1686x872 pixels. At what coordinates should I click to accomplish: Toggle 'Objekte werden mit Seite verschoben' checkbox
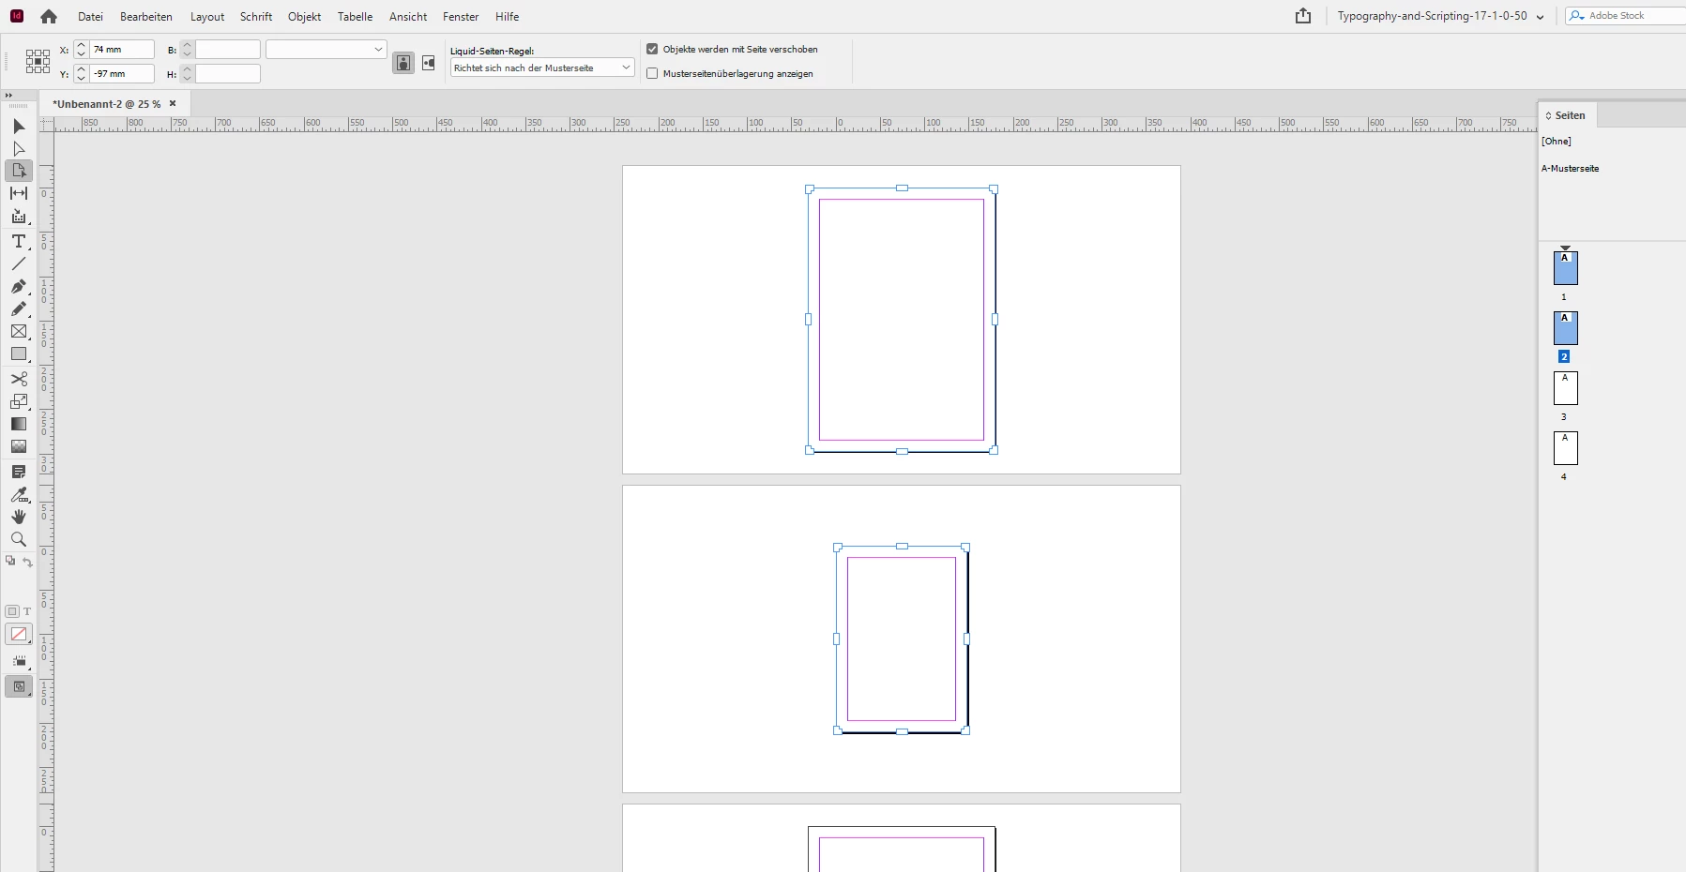coord(652,49)
